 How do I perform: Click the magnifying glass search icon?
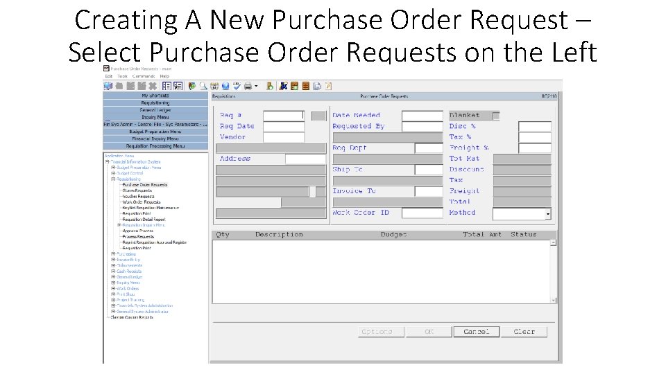pyautogui.click(x=203, y=86)
